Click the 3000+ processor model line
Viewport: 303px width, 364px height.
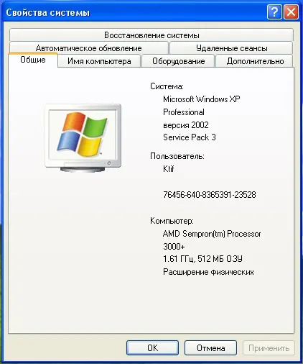pyautogui.click(x=174, y=246)
